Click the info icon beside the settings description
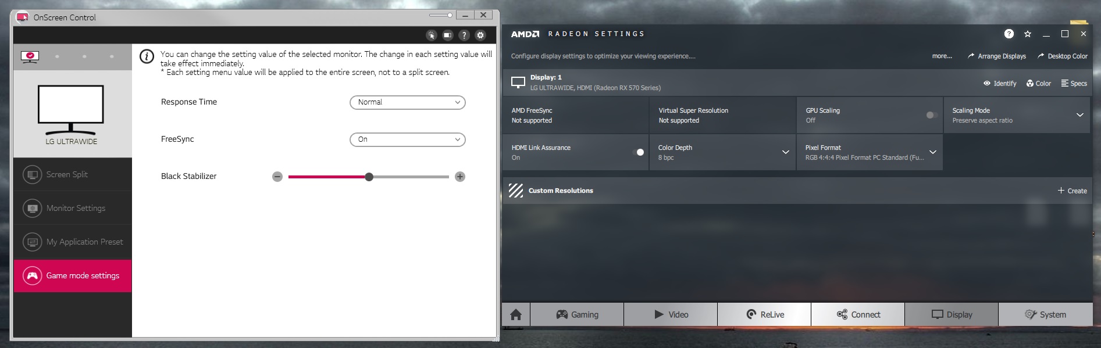The width and height of the screenshot is (1101, 348). point(147,56)
